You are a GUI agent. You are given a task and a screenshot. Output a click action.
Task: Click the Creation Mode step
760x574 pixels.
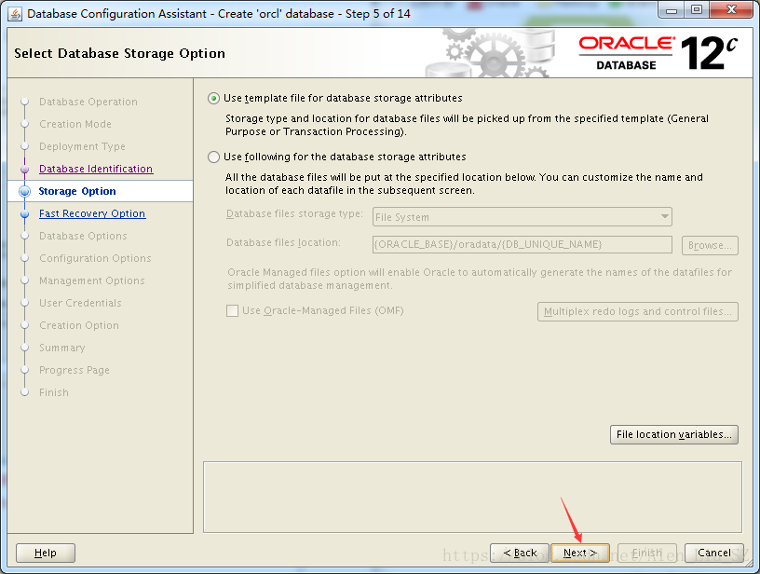75,124
